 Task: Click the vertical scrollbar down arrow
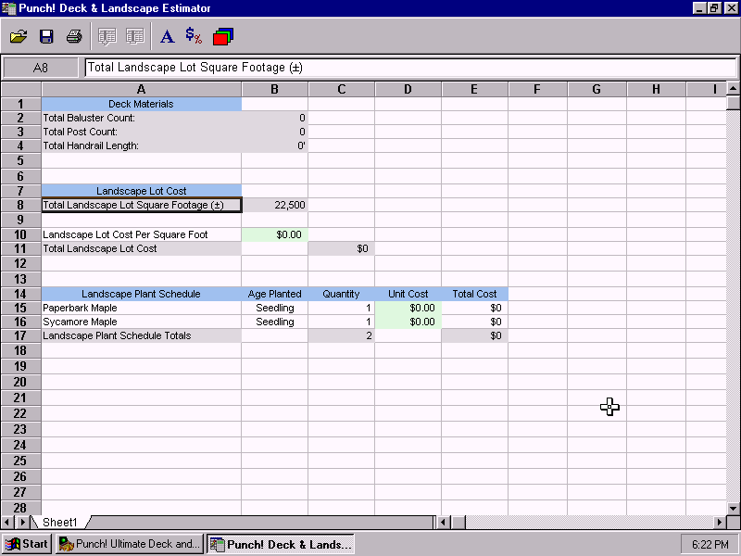tap(734, 509)
